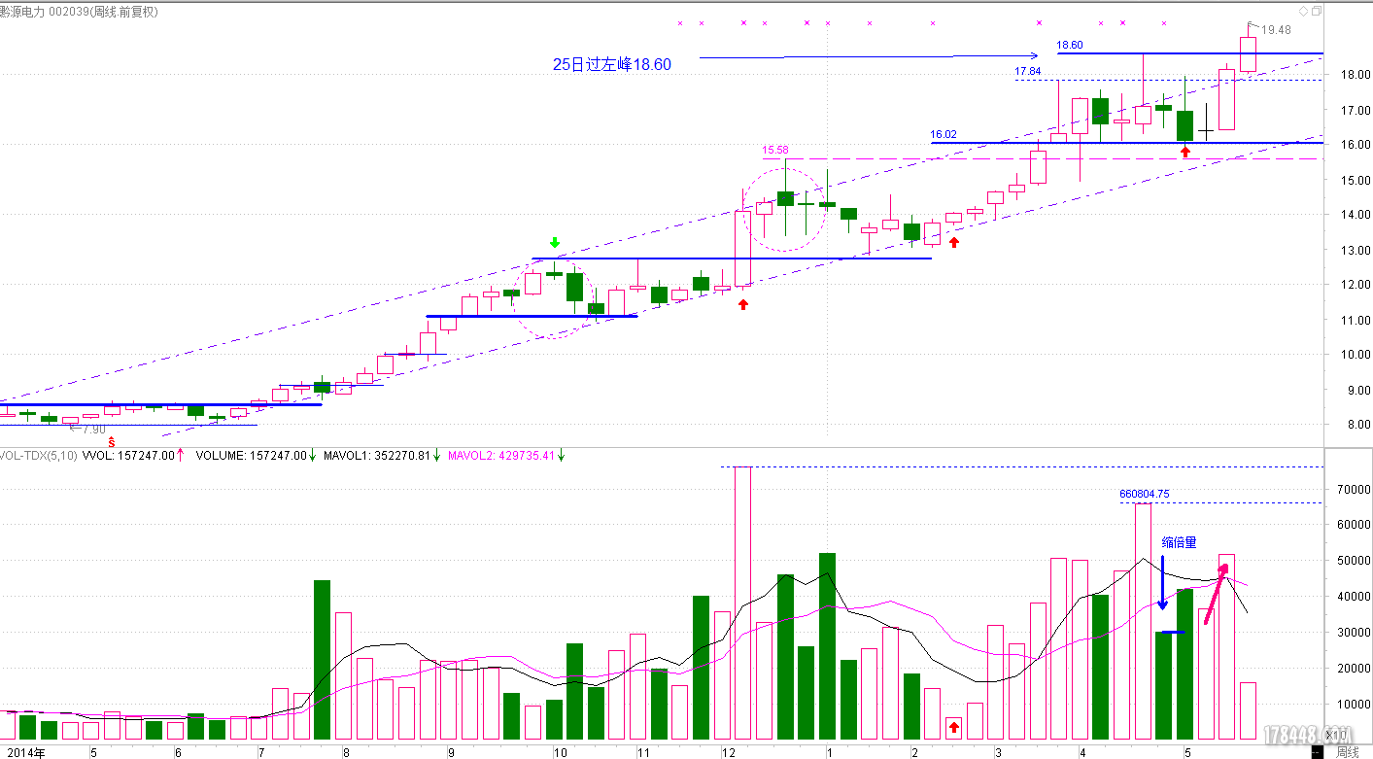1373x759 pixels.
Task: Click the VOLUME: 157247.00 readout
Action: (252, 455)
